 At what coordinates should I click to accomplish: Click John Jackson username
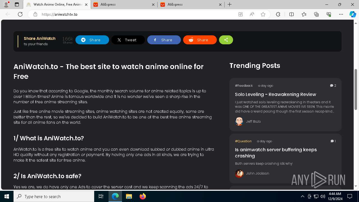click(x=257, y=173)
